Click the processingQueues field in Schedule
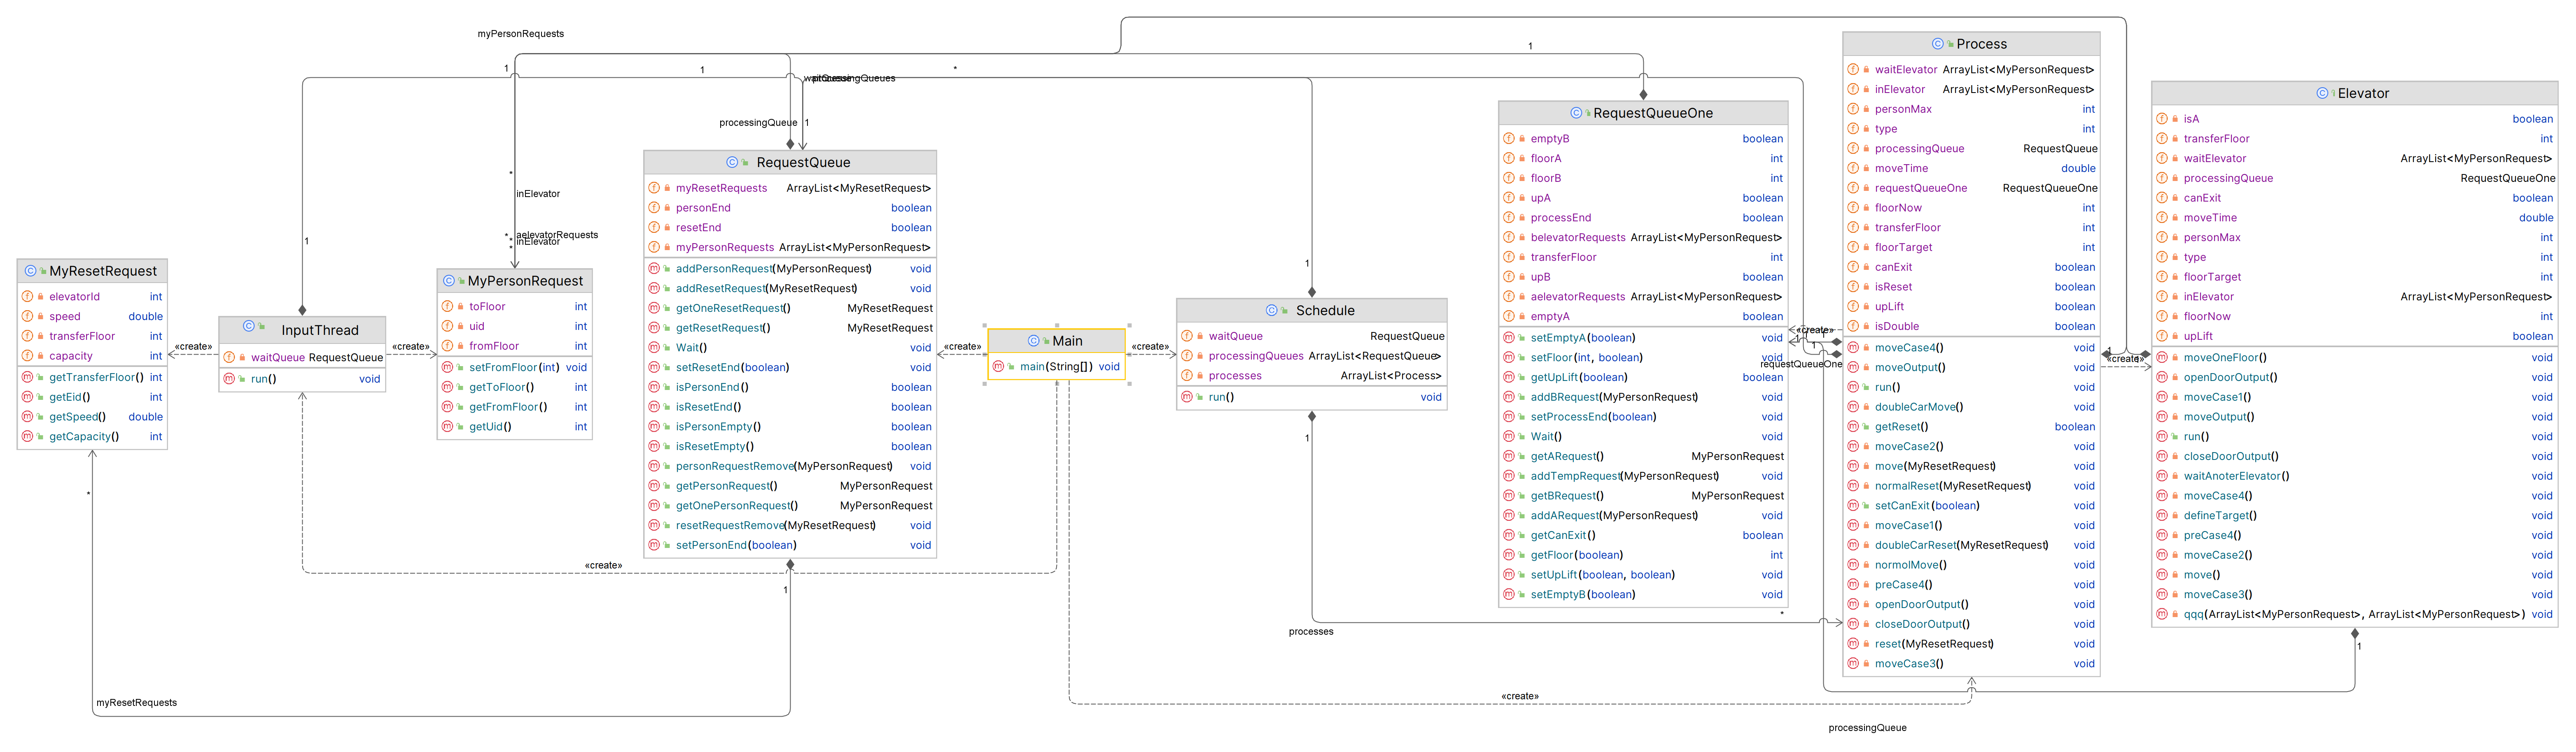Viewport: 2576px width, 752px height. 1312,357
